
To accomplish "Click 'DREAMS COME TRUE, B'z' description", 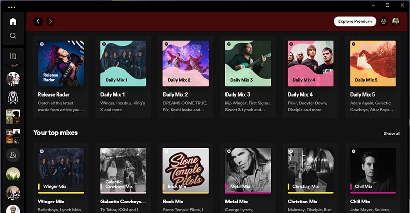I will (185, 106).
